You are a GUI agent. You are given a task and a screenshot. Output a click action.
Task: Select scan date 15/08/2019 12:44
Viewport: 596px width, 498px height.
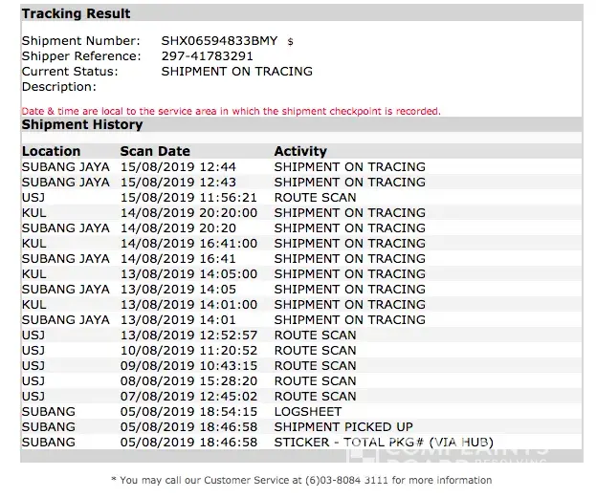click(178, 167)
